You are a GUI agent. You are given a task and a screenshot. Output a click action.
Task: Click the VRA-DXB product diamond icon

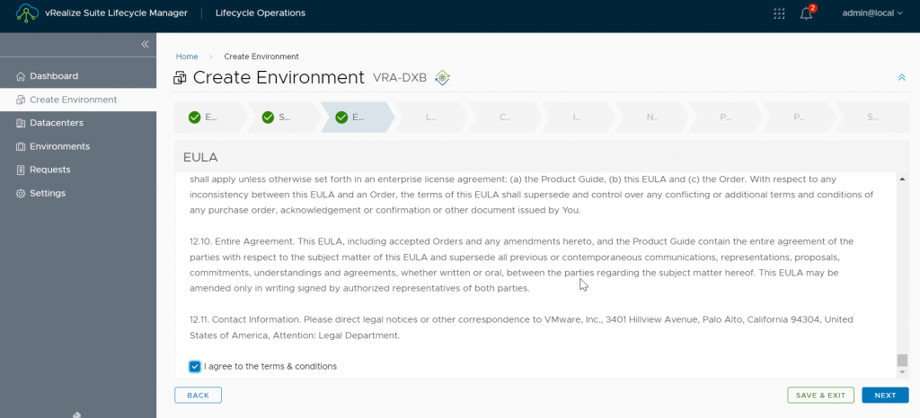pos(442,77)
